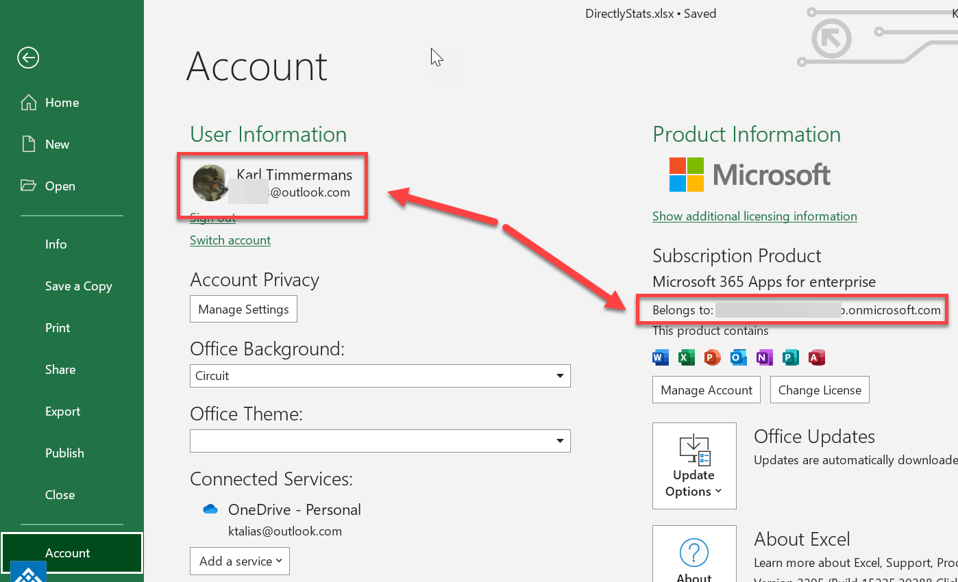Click the Microsoft logo
Screen dimensions: 958x582
pyautogui.click(x=750, y=175)
